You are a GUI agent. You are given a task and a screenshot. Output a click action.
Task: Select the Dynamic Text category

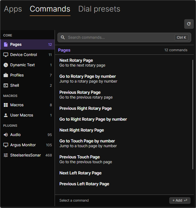(27, 65)
